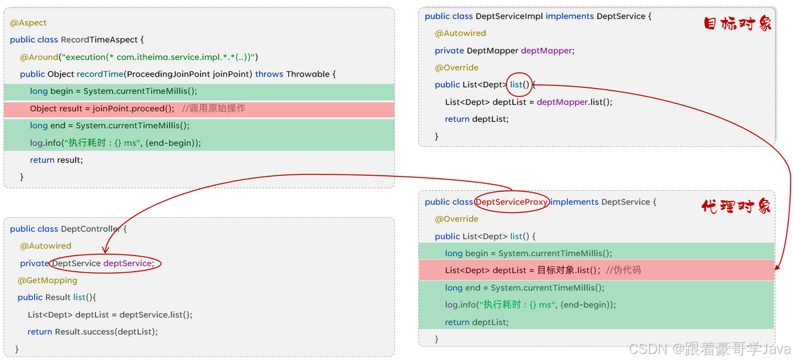Click the @GetMapping annotation
The width and height of the screenshot is (793, 362).
click(48, 281)
